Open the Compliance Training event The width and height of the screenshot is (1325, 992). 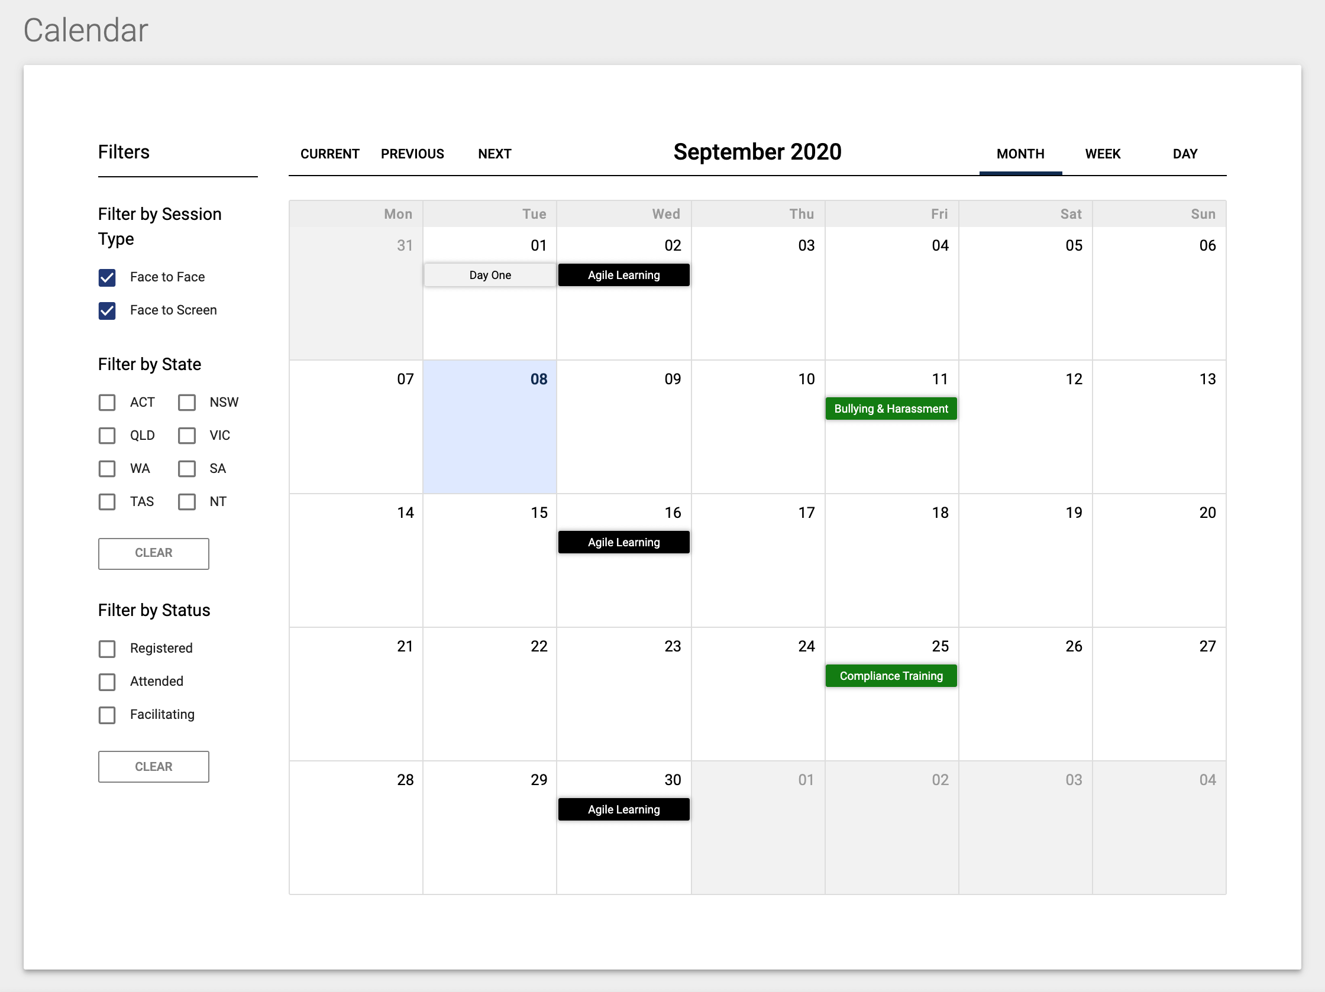[x=891, y=676]
